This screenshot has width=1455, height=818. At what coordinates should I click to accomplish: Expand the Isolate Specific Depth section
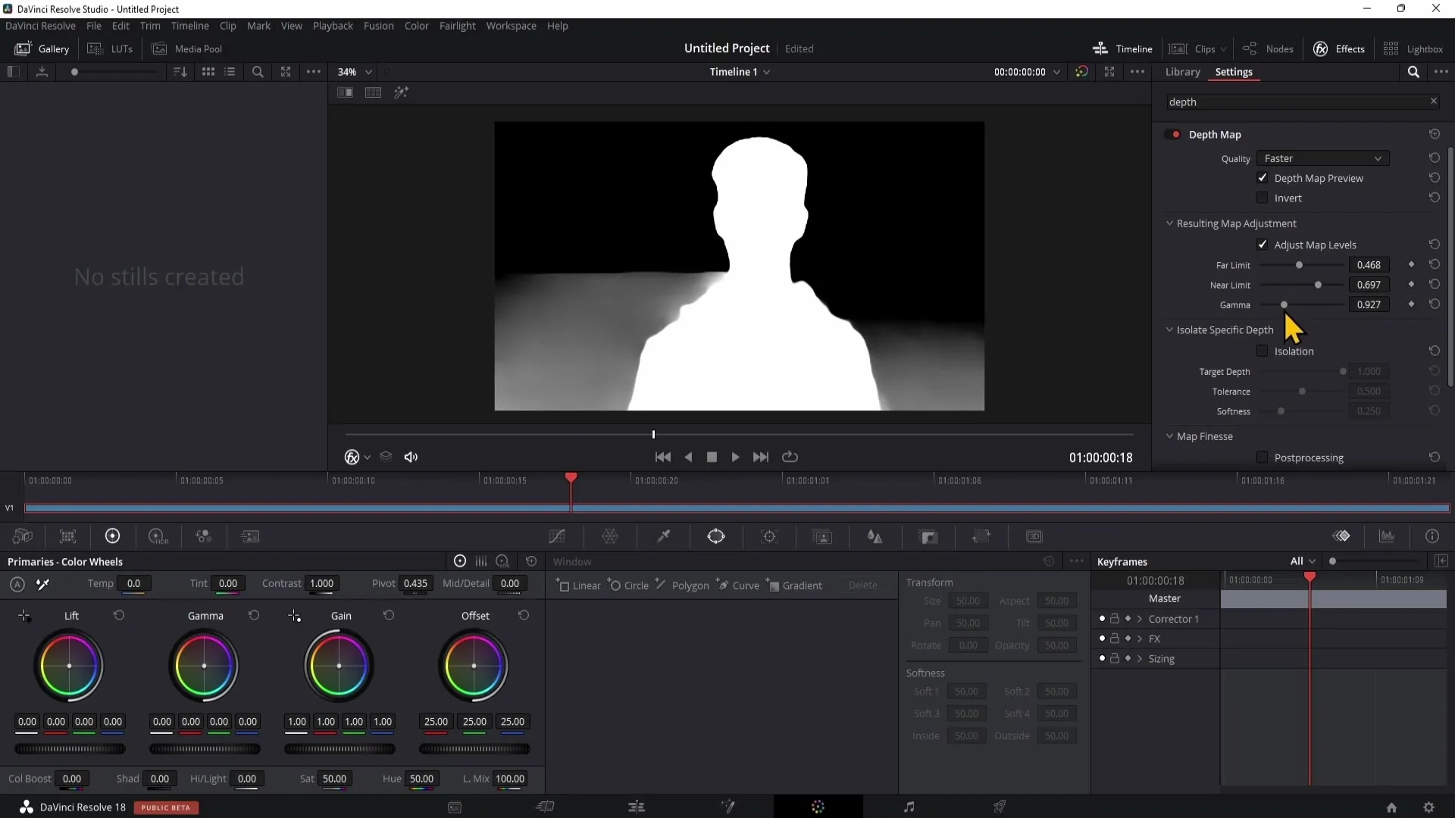[x=1171, y=329]
